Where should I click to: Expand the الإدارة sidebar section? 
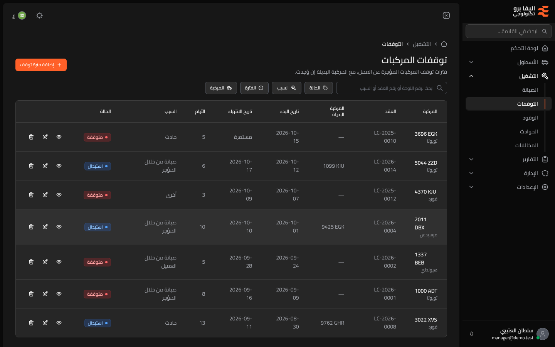pos(509,173)
